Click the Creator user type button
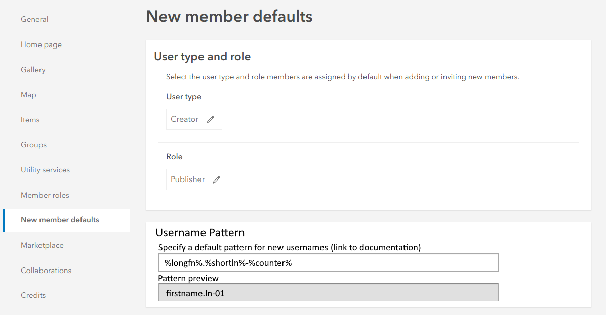Screen dimensions: 606x315 pos(185,119)
